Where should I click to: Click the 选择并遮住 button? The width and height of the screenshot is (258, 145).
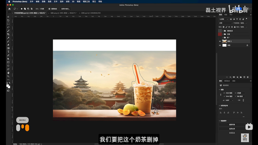click(x=66, y=9)
